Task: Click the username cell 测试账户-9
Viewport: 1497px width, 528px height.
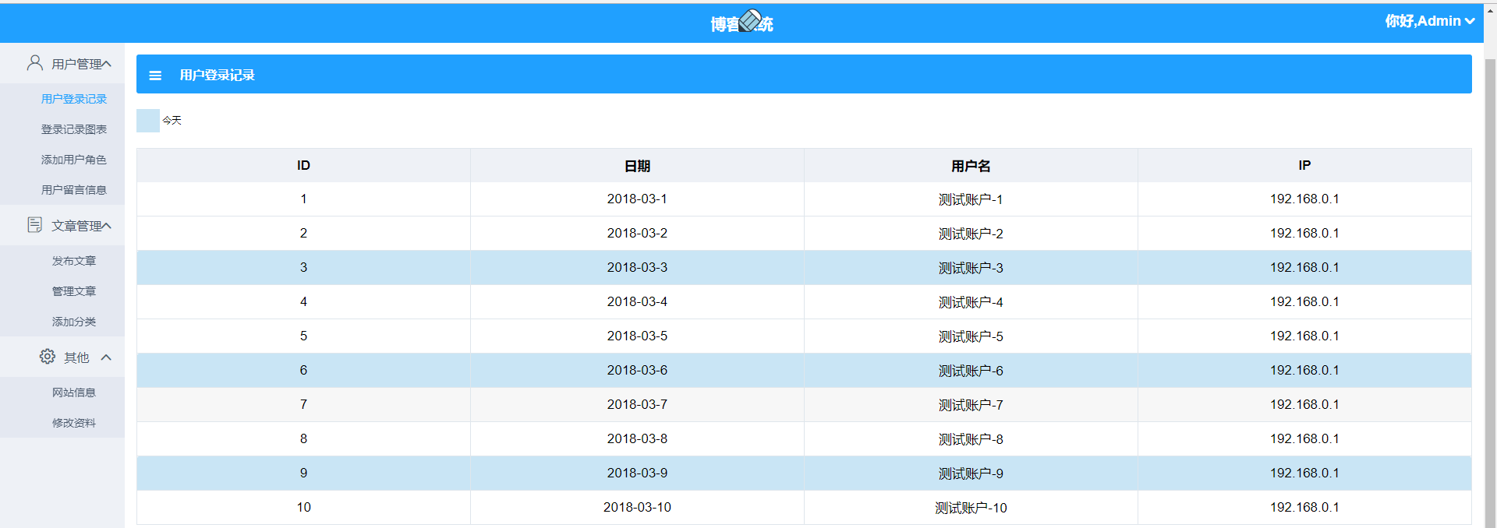Action: coord(971,473)
